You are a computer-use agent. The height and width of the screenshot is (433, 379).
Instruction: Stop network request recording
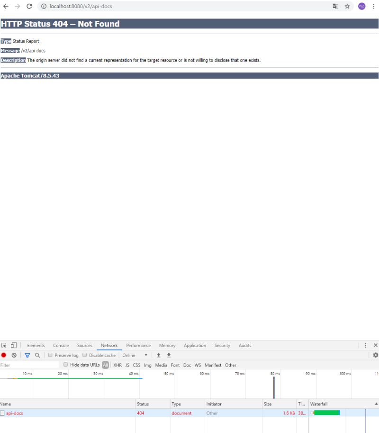(4, 355)
